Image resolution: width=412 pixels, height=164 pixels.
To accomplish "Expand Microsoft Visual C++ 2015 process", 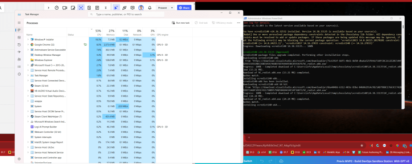I will (x=28, y=65).
